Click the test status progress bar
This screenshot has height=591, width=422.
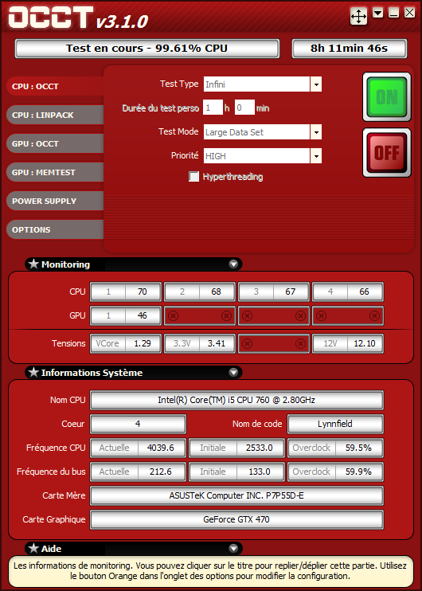147,49
